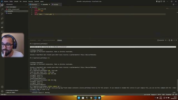The height and width of the screenshot is (100, 178).
Task: Open the Ver menu
Action: (x=21, y=1)
